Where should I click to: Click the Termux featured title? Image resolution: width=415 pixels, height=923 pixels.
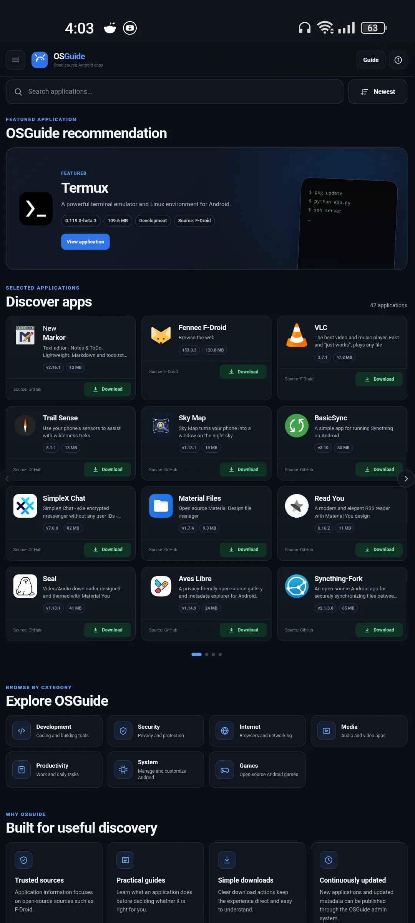click(x=85, y=188)
